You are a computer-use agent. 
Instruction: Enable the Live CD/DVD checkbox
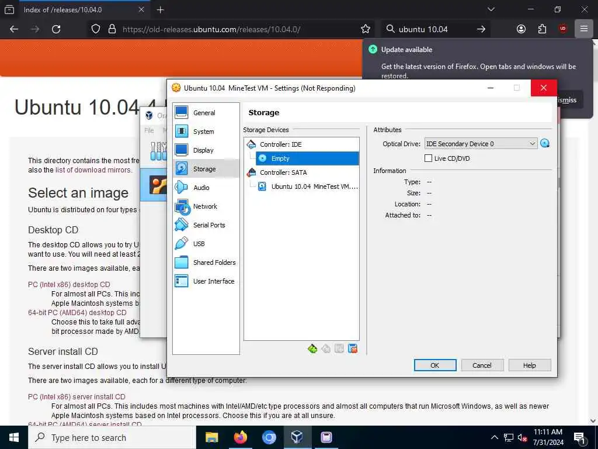(x=428, y=158)
